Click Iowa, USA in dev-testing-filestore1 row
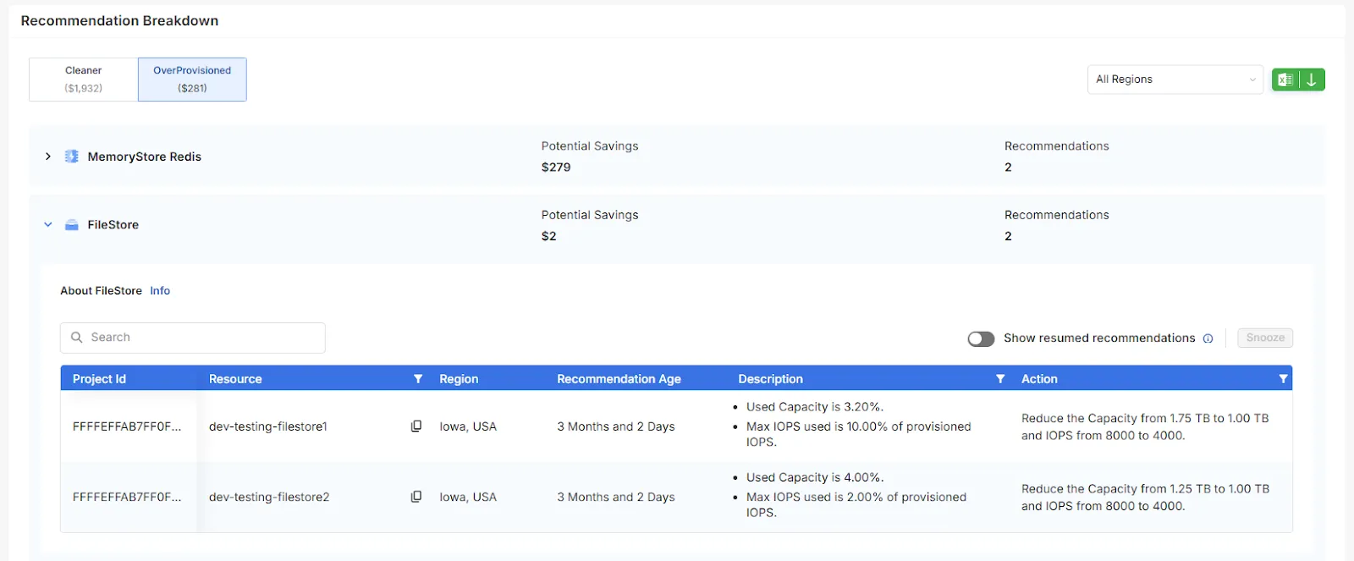1354x561 pixels. pos(468,426)
